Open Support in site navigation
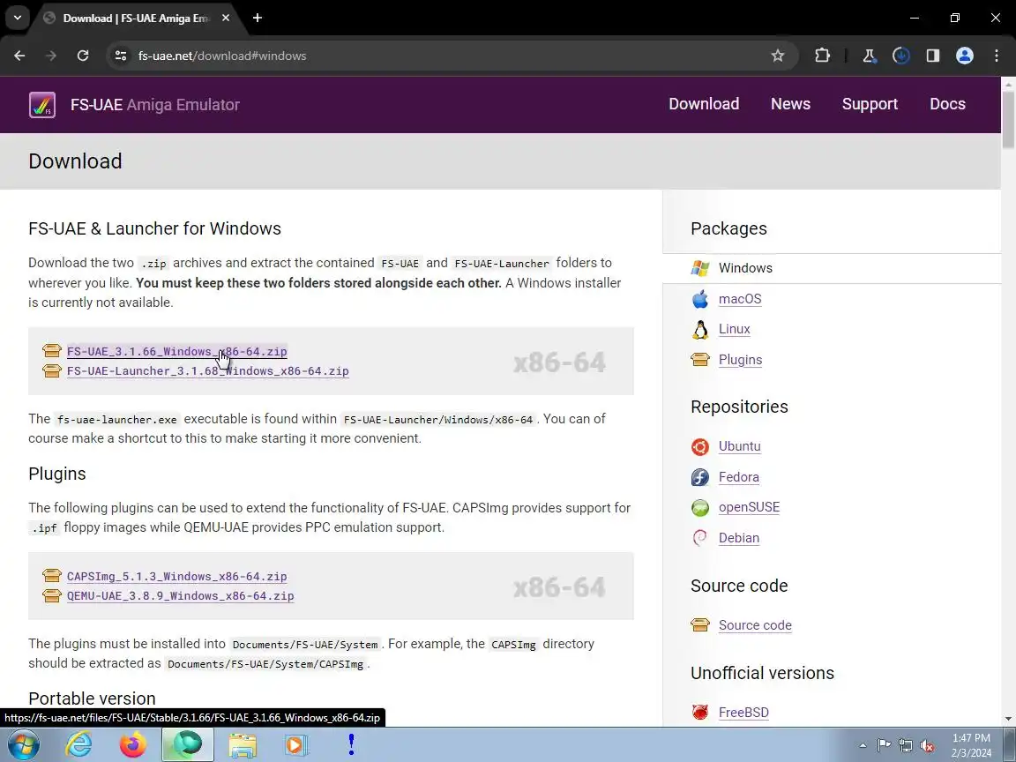This screenshot has width=1016, height=762. pyautogui.click(x=870, y=104)
